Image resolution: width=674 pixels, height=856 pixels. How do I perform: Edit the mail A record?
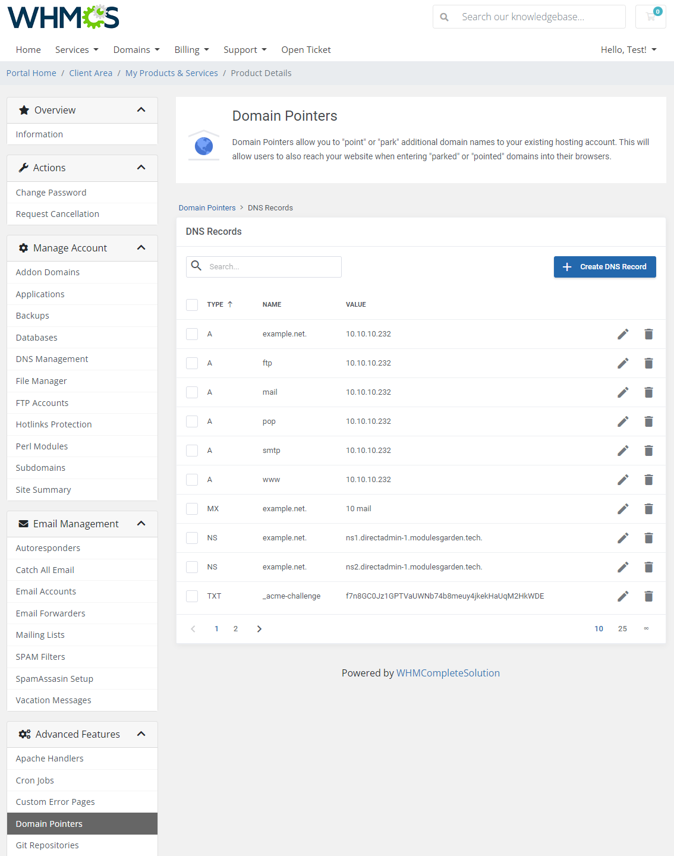[x=623, y=392]
